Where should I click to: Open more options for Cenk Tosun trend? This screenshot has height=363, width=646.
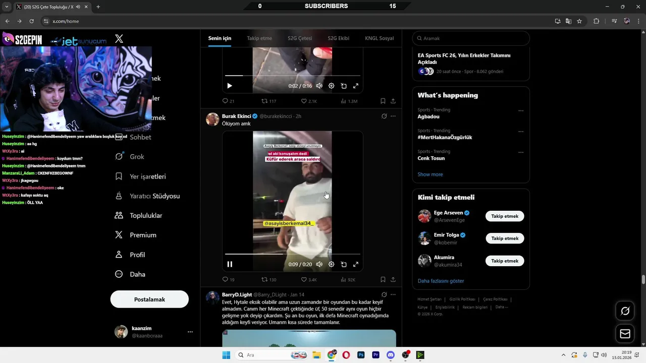tap(521, 152)
